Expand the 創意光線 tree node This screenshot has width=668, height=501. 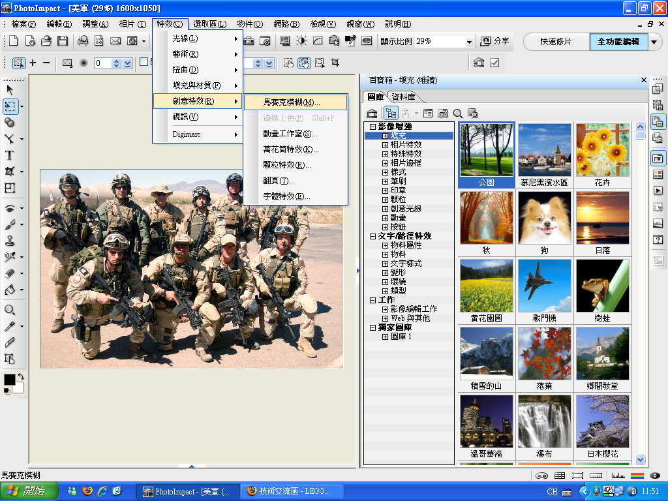[x=385, y=209]
